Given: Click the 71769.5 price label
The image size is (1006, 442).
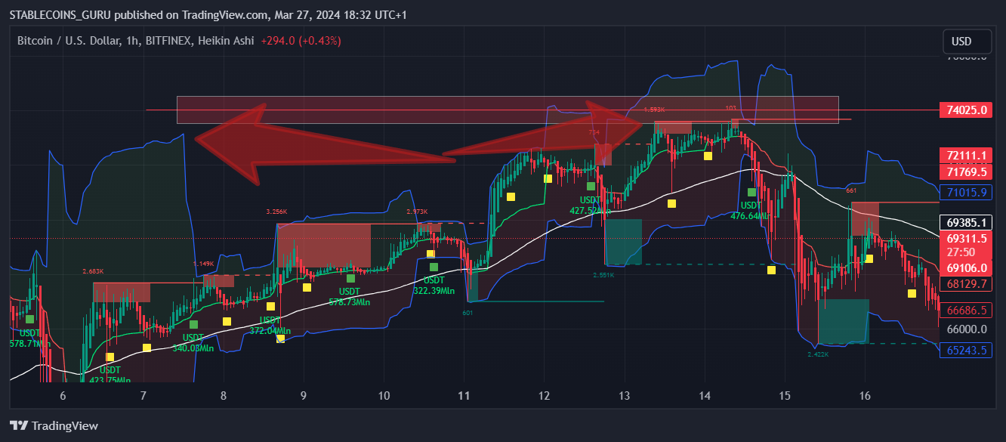Looking at the screenshot, I should click(967, 172).
